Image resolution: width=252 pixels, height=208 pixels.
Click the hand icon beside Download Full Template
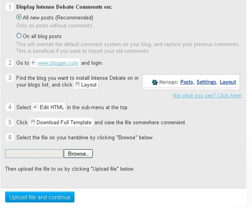click(33, 122)
